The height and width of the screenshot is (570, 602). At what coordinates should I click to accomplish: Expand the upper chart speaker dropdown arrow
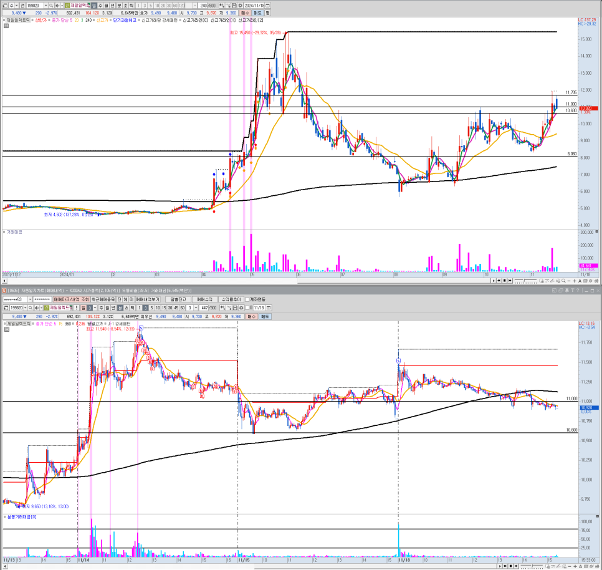(62, 6)
